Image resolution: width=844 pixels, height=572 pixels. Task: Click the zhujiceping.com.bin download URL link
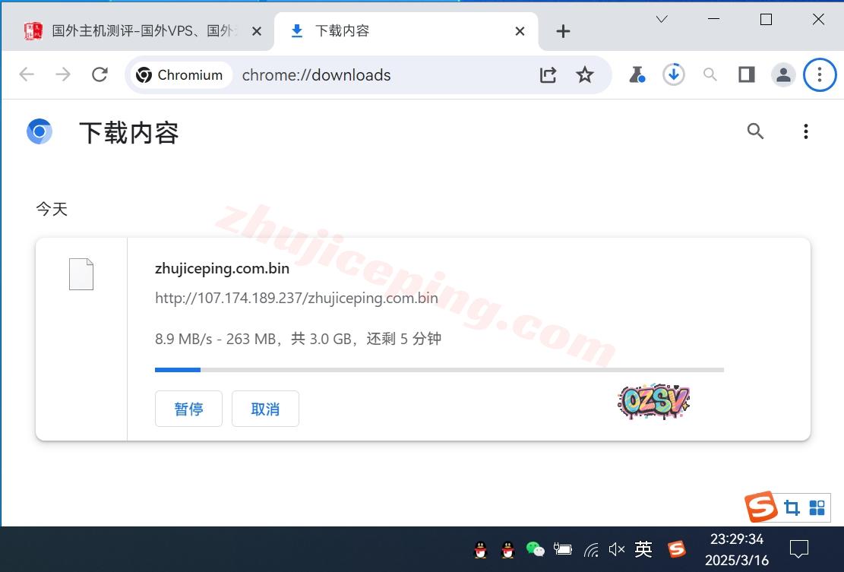(x=296, y=298)
